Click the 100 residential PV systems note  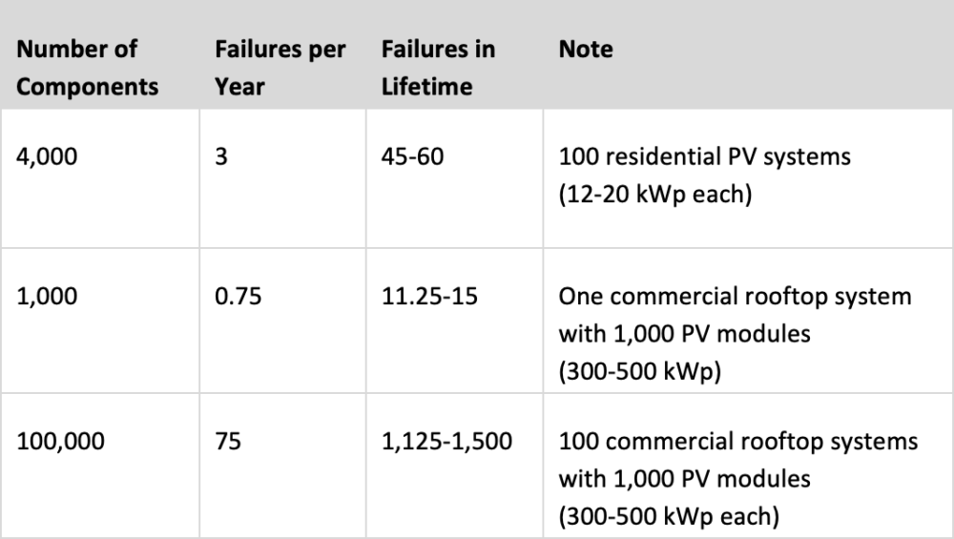tap(705, 157)
